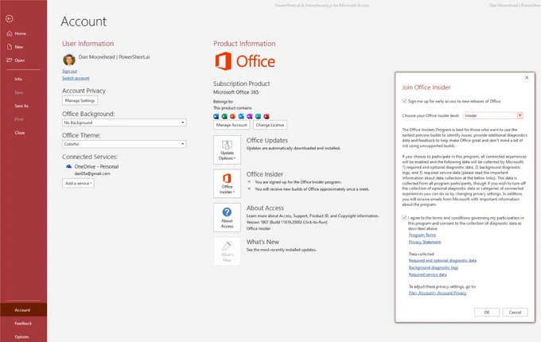The width and height of the screenshot is (541, 342).
Task: Click Cancel in the Insider dialog
Action: (x=515, y=313)
